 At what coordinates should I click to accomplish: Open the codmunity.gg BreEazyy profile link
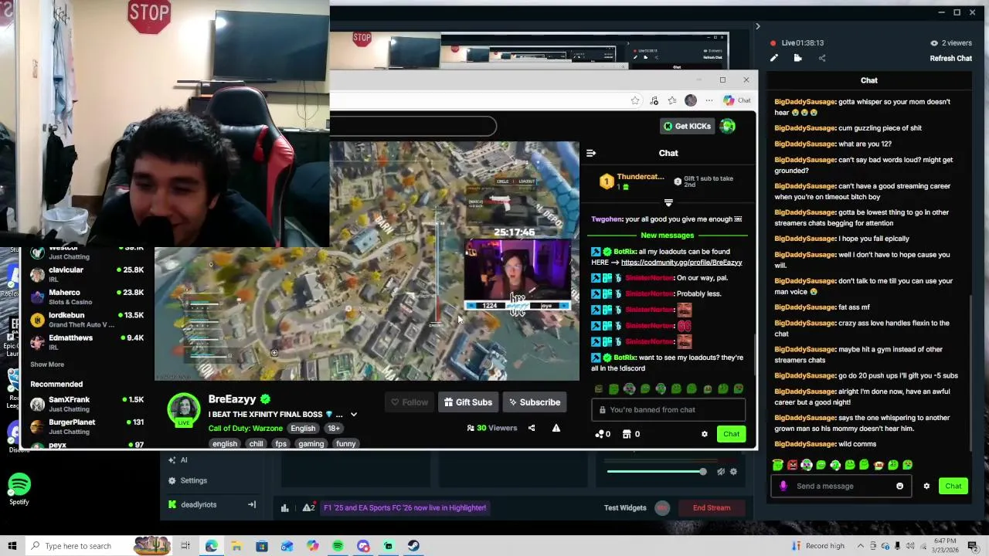point(681,263)
